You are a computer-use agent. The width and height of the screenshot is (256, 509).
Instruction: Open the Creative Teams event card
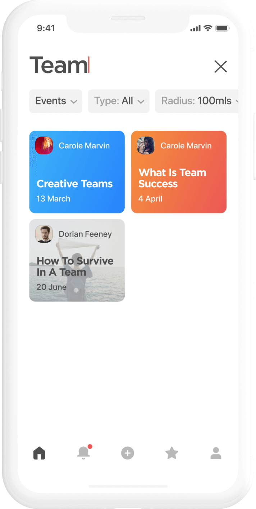pyautogui.click(x=77, y=172)
